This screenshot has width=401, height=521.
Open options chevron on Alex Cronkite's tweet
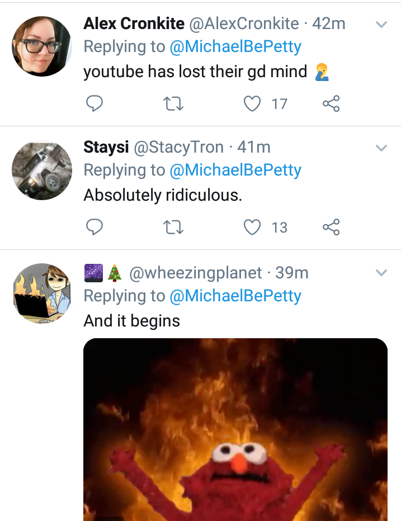(x=381, y=24)
